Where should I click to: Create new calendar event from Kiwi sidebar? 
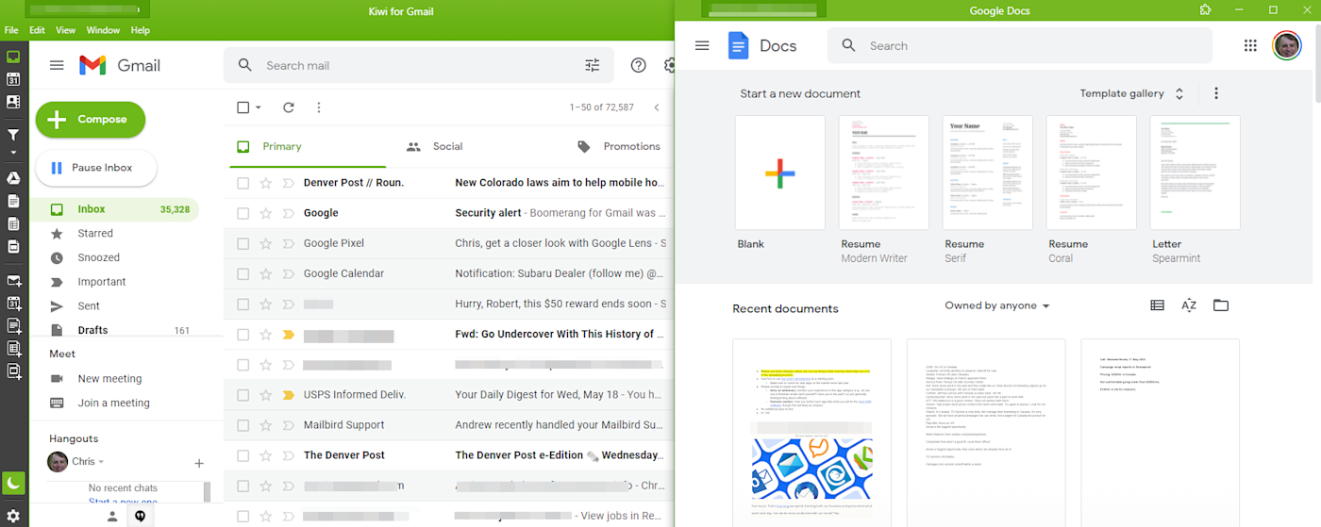(13, 304)
